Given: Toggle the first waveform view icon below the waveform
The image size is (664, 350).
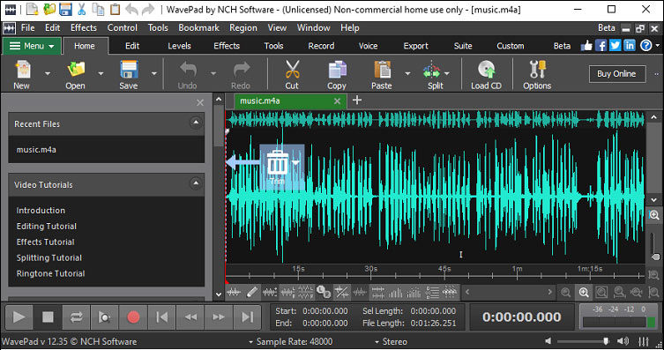Looking at the screenshot, I should [234, 292].
